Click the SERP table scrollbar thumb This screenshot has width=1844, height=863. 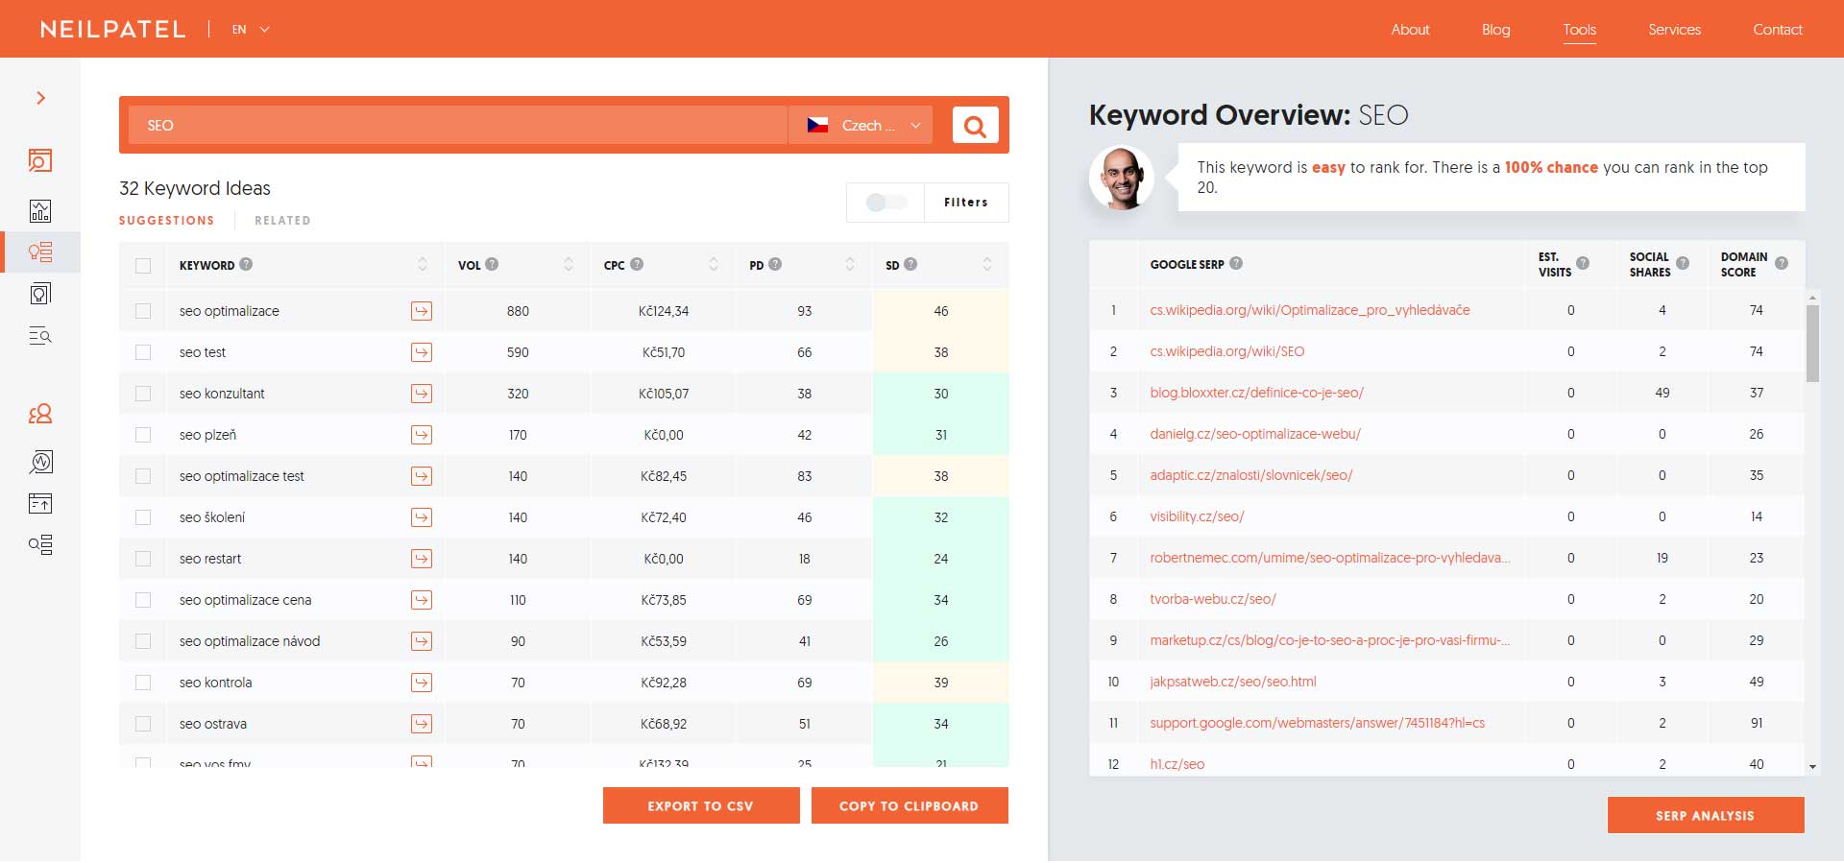pyautogui.click(x=1812, y=344)
